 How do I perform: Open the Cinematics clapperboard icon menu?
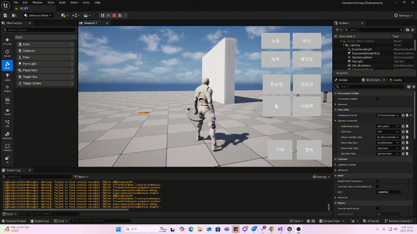pos(87,15)
